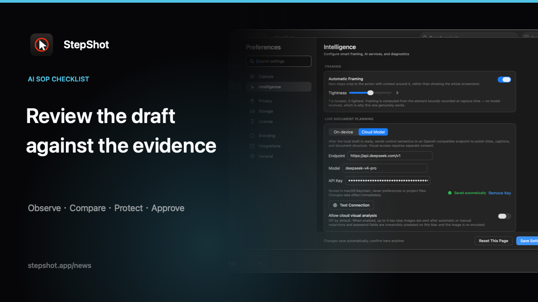This screenshot has height=302, width=538.
Task: Select the Cloud Model segment
Action: 373,132
